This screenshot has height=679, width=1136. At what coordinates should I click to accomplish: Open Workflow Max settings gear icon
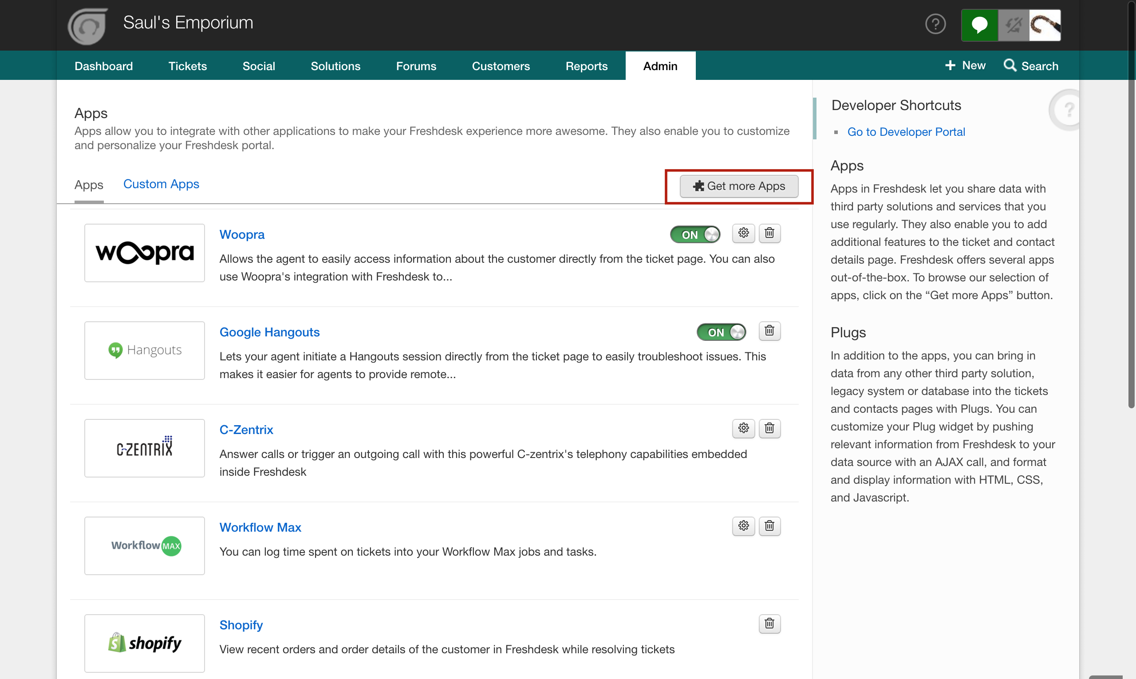pos(743,526)
